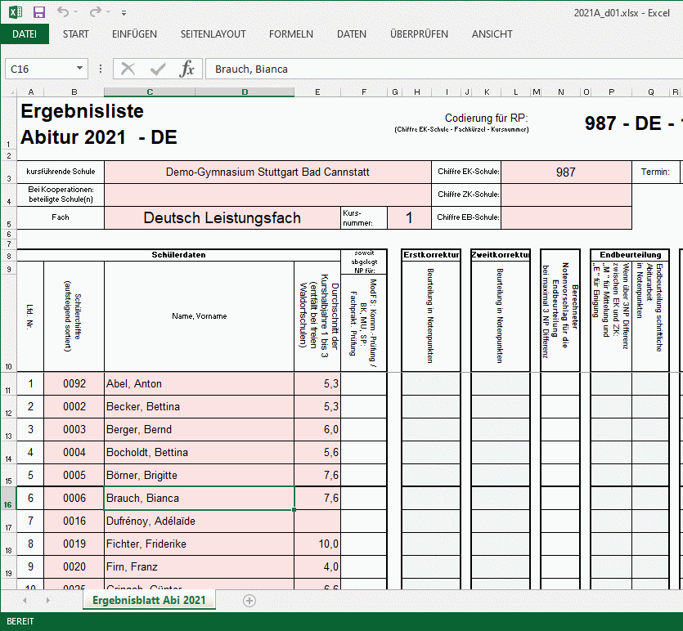Select the column C header
Viewport: 683px width, 631px height.
150,92
